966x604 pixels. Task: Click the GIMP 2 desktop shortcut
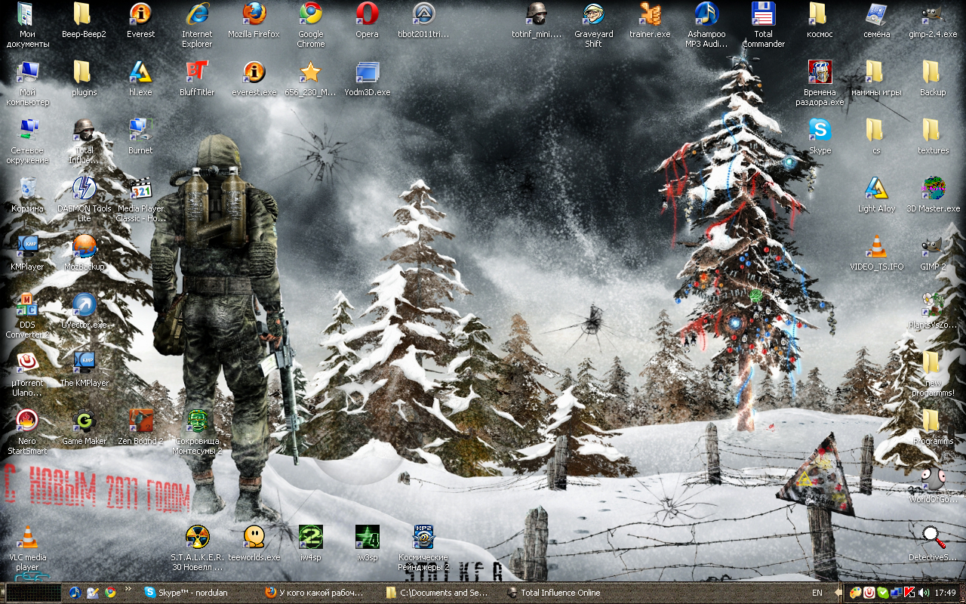[933, 247]
